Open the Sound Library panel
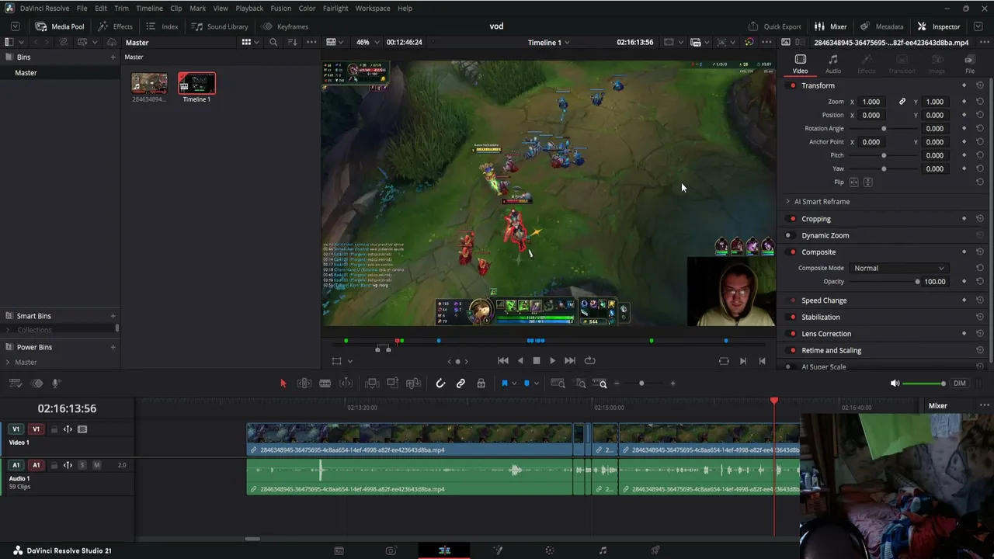The width and height of the screenshot is (994, 559). (x=220, y=26)
